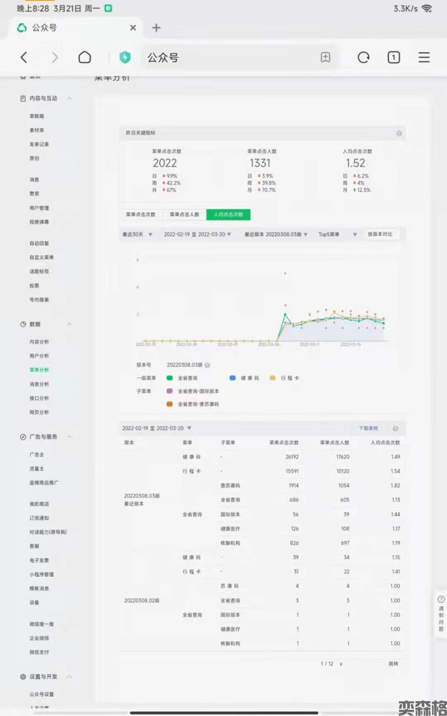Click the 按版本对比 button
The image size is (447, 716).
[380, 235]
